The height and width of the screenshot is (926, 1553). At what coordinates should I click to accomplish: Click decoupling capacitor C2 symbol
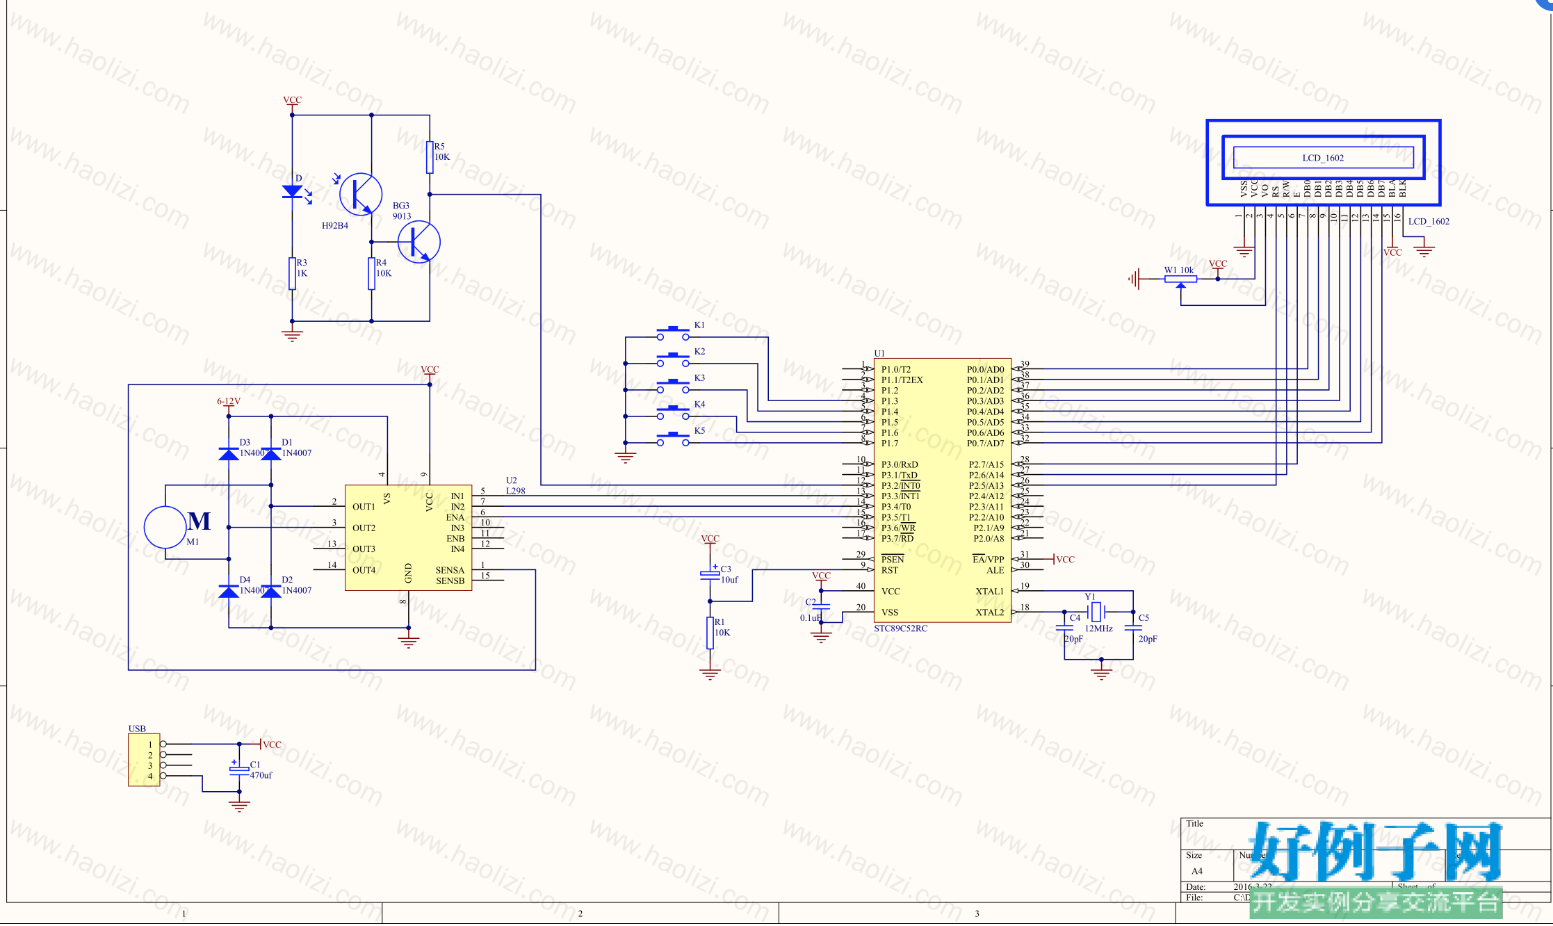coord(821,607)
